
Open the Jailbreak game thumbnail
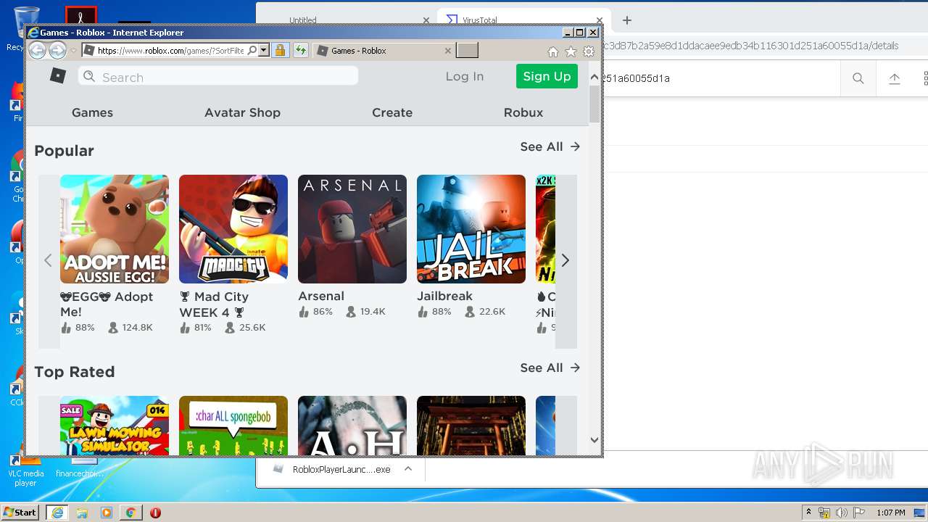471,229
